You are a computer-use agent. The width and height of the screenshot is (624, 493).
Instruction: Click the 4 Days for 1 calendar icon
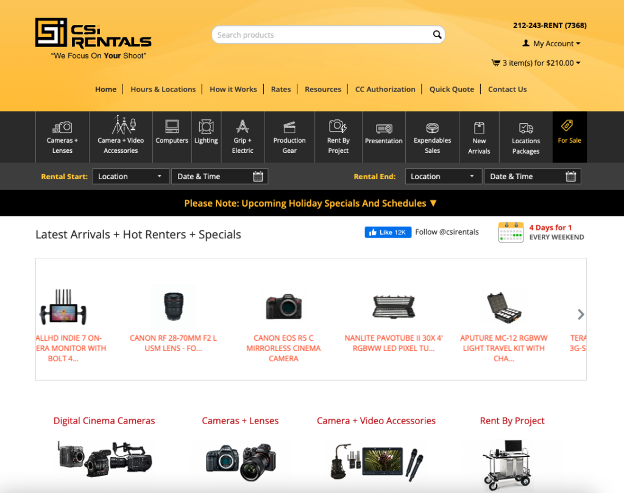(511, 232)
